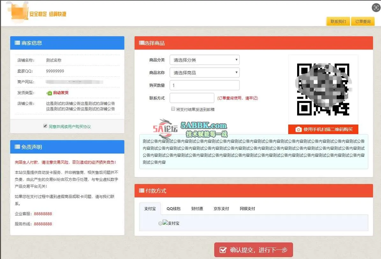Image resolution: width=381 pixels, height=259 pixels.
Task: Expand the 商品名称 product dropdown
Action: [x=204, y=73]
